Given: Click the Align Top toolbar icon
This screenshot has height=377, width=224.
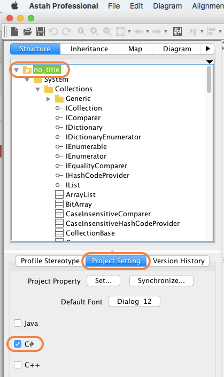Looking at the screenshot, I should 193,32.
